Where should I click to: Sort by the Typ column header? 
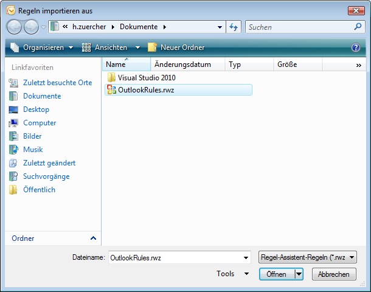(x=249, y=64)
